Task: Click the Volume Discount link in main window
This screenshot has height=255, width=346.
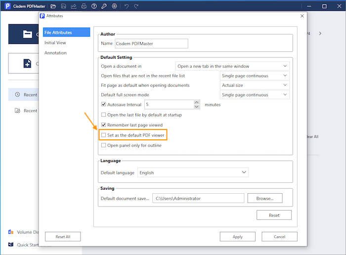Action: click(x=28, y=232)
